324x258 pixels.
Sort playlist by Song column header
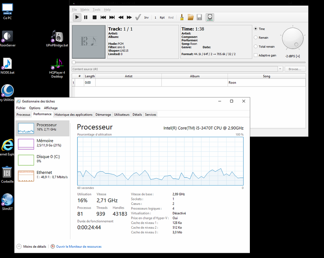(x=267, y=76)
